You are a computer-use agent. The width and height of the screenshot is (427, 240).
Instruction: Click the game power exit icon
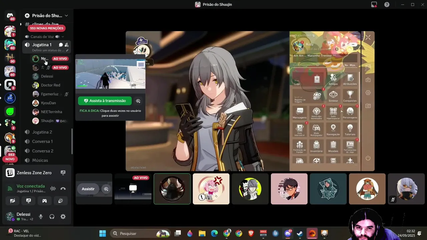pos(368,158)
